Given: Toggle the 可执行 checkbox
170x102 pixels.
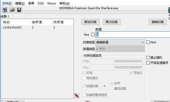Looking at the screenshot, I should tap(131, 73).
